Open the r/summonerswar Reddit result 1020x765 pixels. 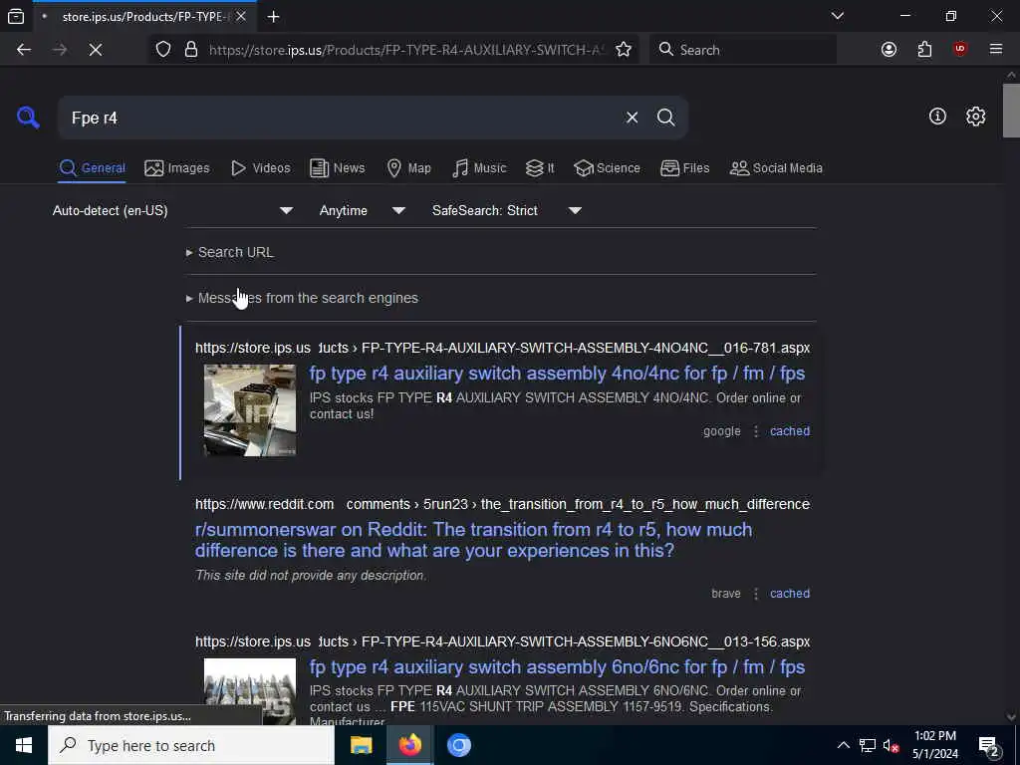(x=473, y=540)
